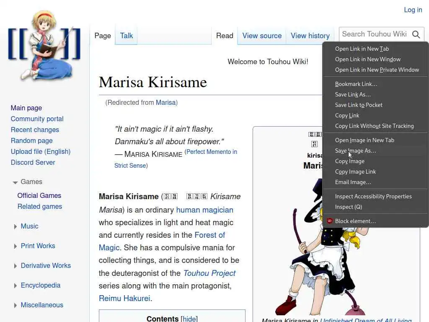Choose Block element menu entry

point(375,221)
